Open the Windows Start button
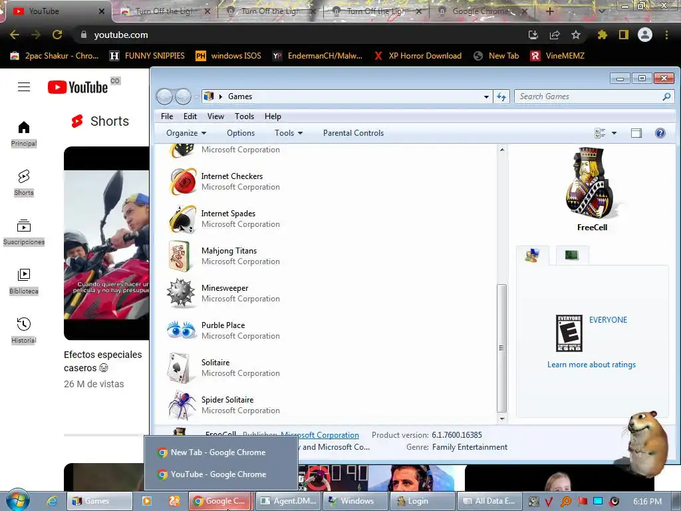Viewport: 681px width, 511px height. click(x=17, y=501)
